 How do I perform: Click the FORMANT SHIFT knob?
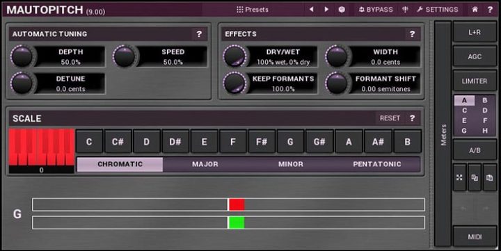pos(337,83)
